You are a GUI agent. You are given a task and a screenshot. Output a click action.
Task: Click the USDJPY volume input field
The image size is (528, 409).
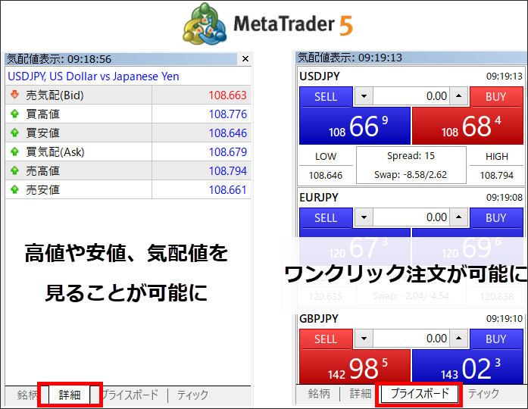coord(412,96)
